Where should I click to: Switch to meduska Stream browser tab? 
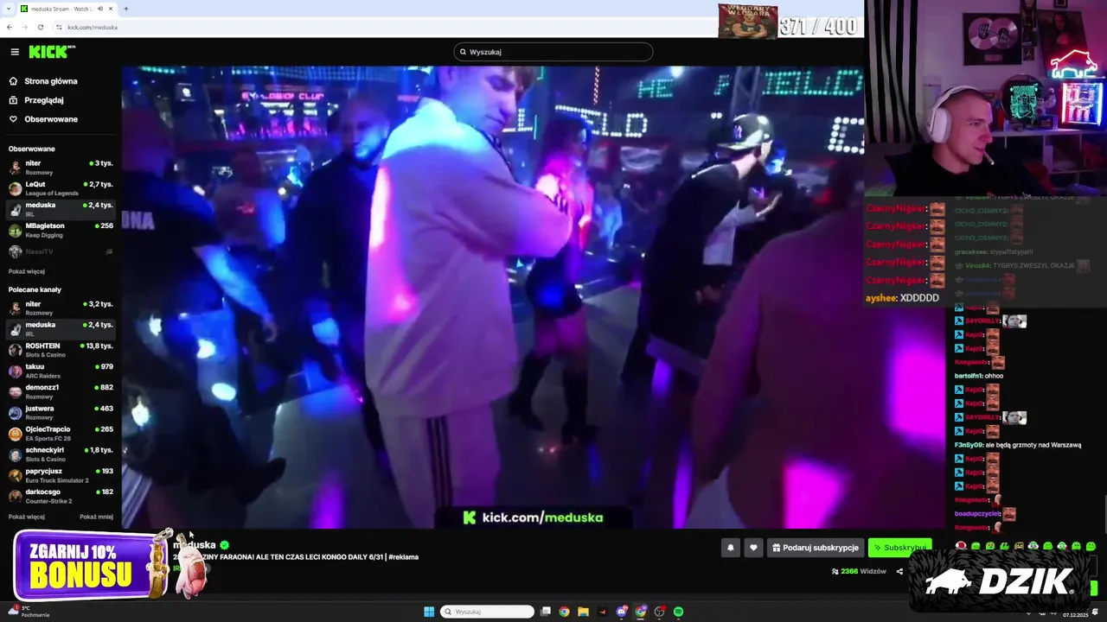(x=67, y=9)
